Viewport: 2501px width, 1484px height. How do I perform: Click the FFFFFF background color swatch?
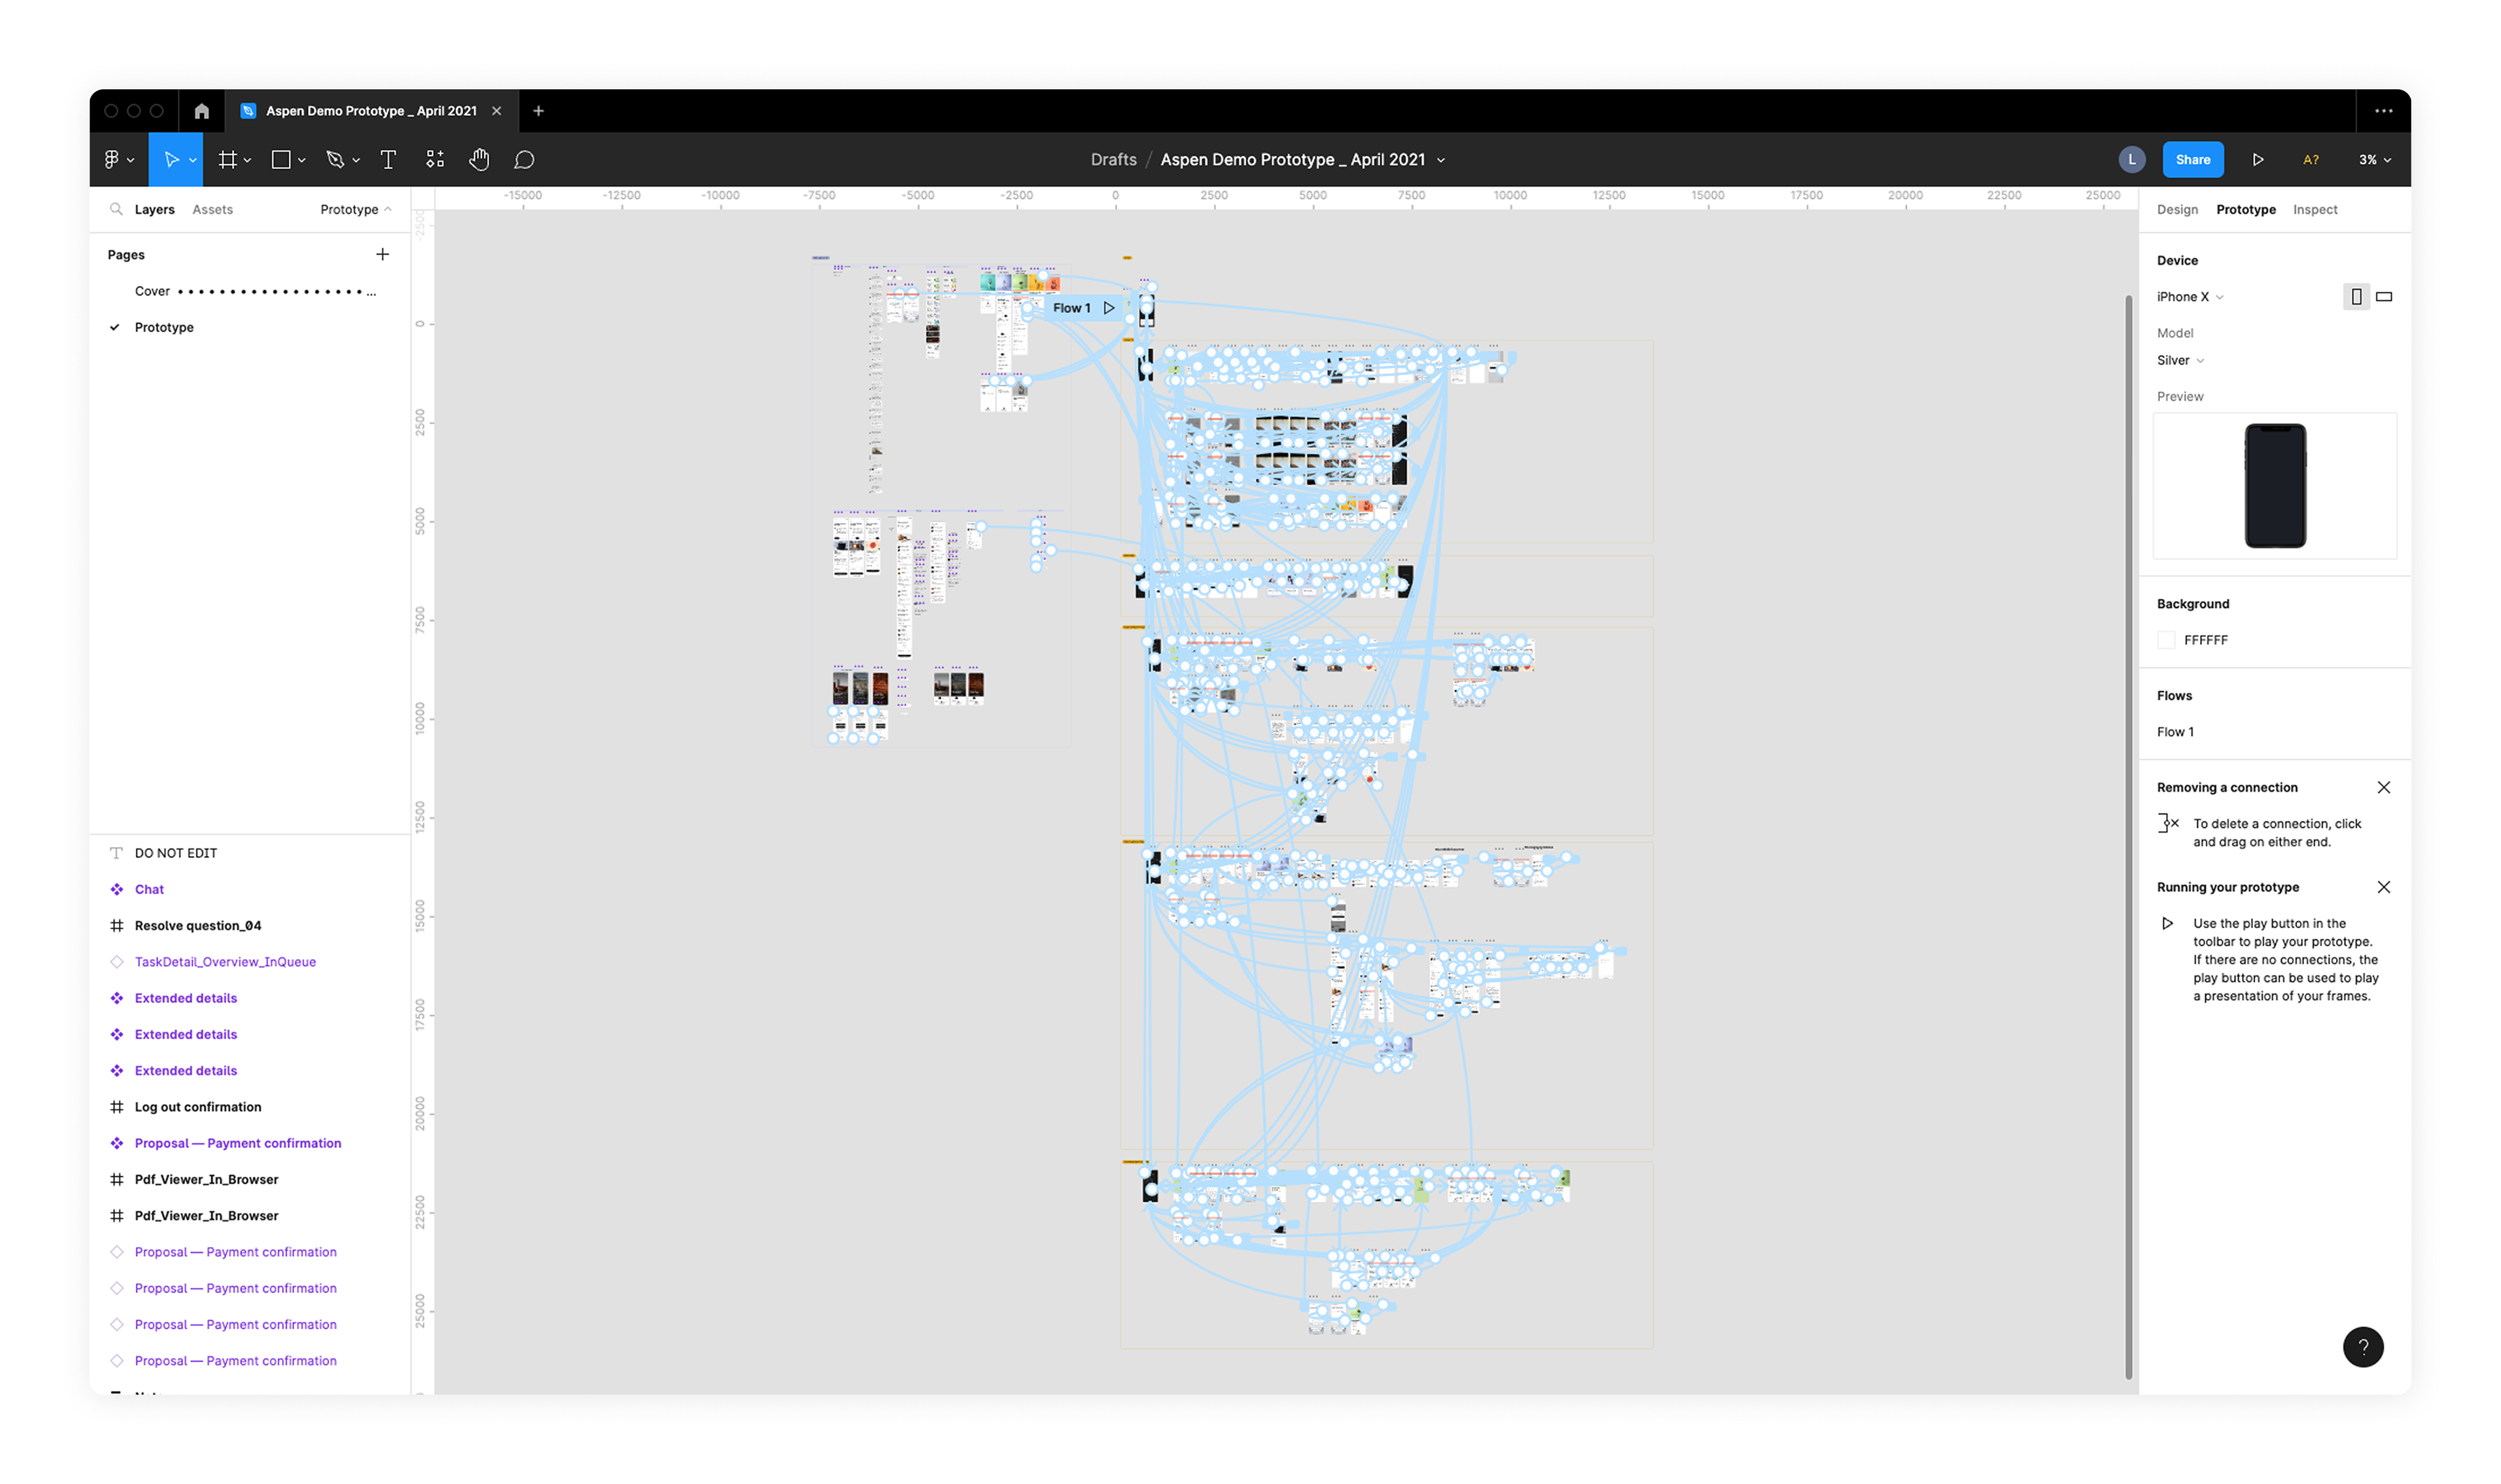(x=2166, y=640)
